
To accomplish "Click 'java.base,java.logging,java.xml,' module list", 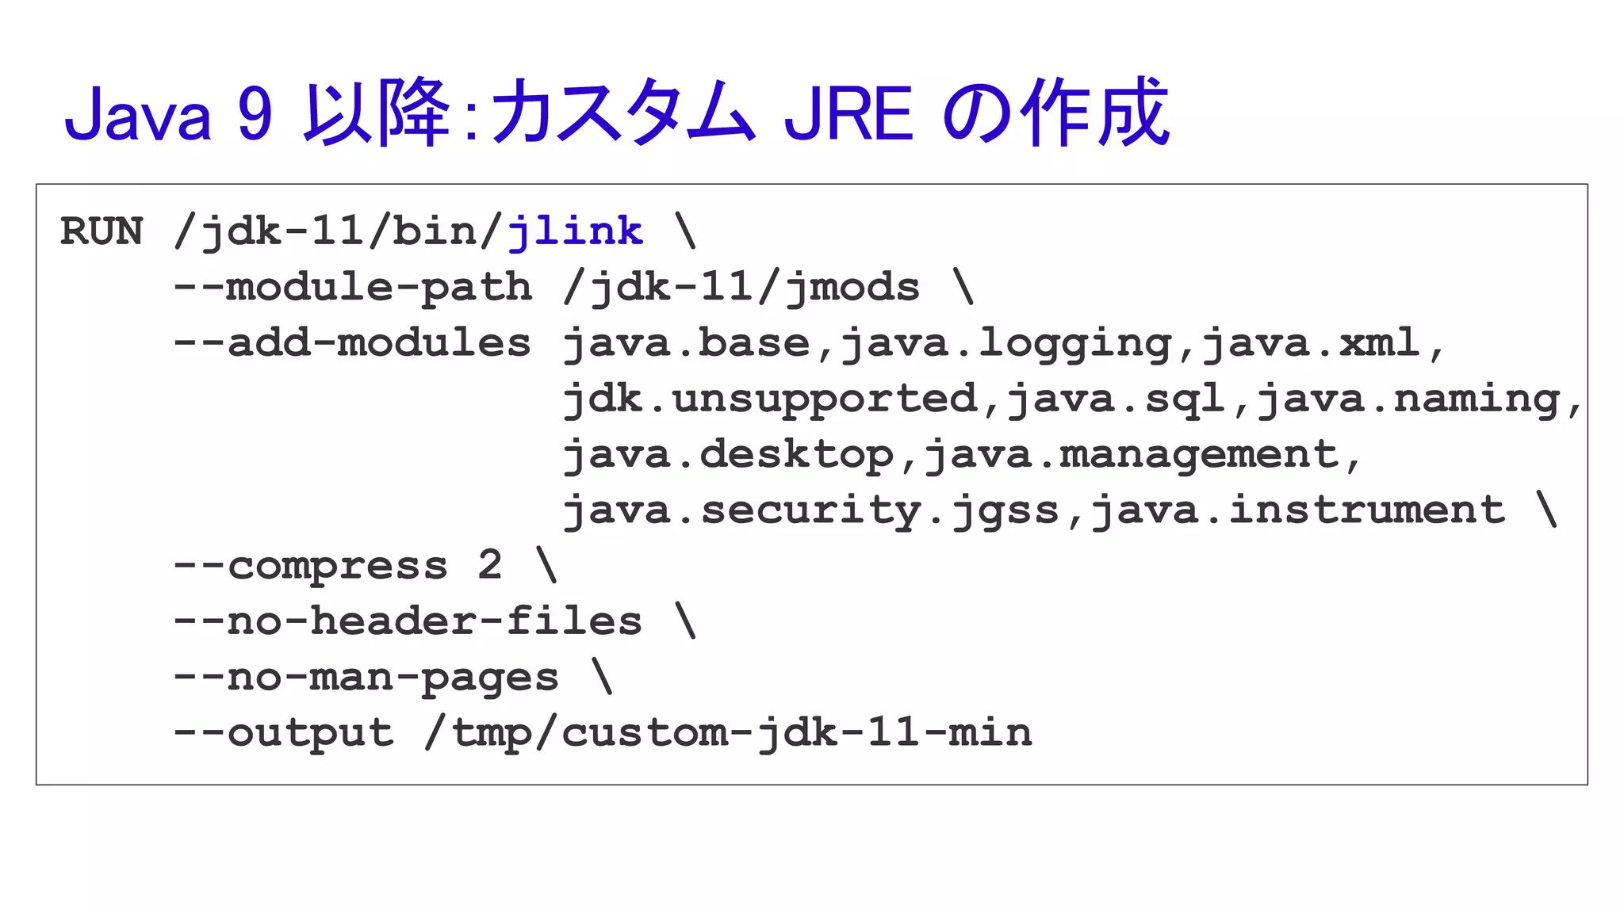I will 1005,346.
